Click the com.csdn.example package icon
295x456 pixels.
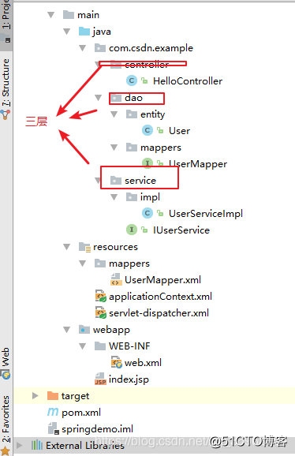point(99,47)
